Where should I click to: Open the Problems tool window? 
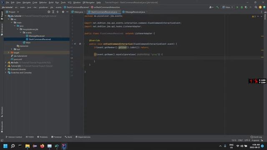tap(43, 137)
